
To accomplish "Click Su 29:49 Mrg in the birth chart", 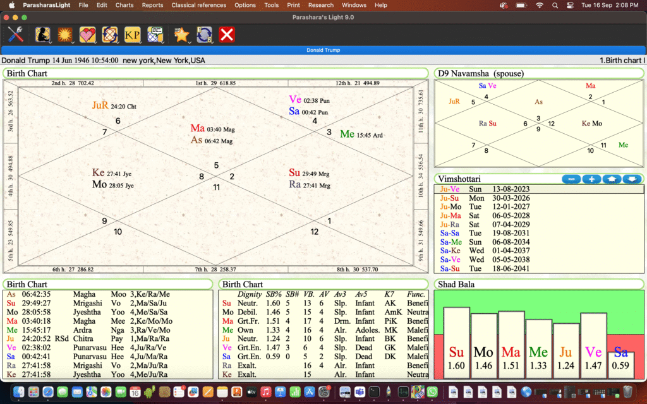I will coord(309,173).
